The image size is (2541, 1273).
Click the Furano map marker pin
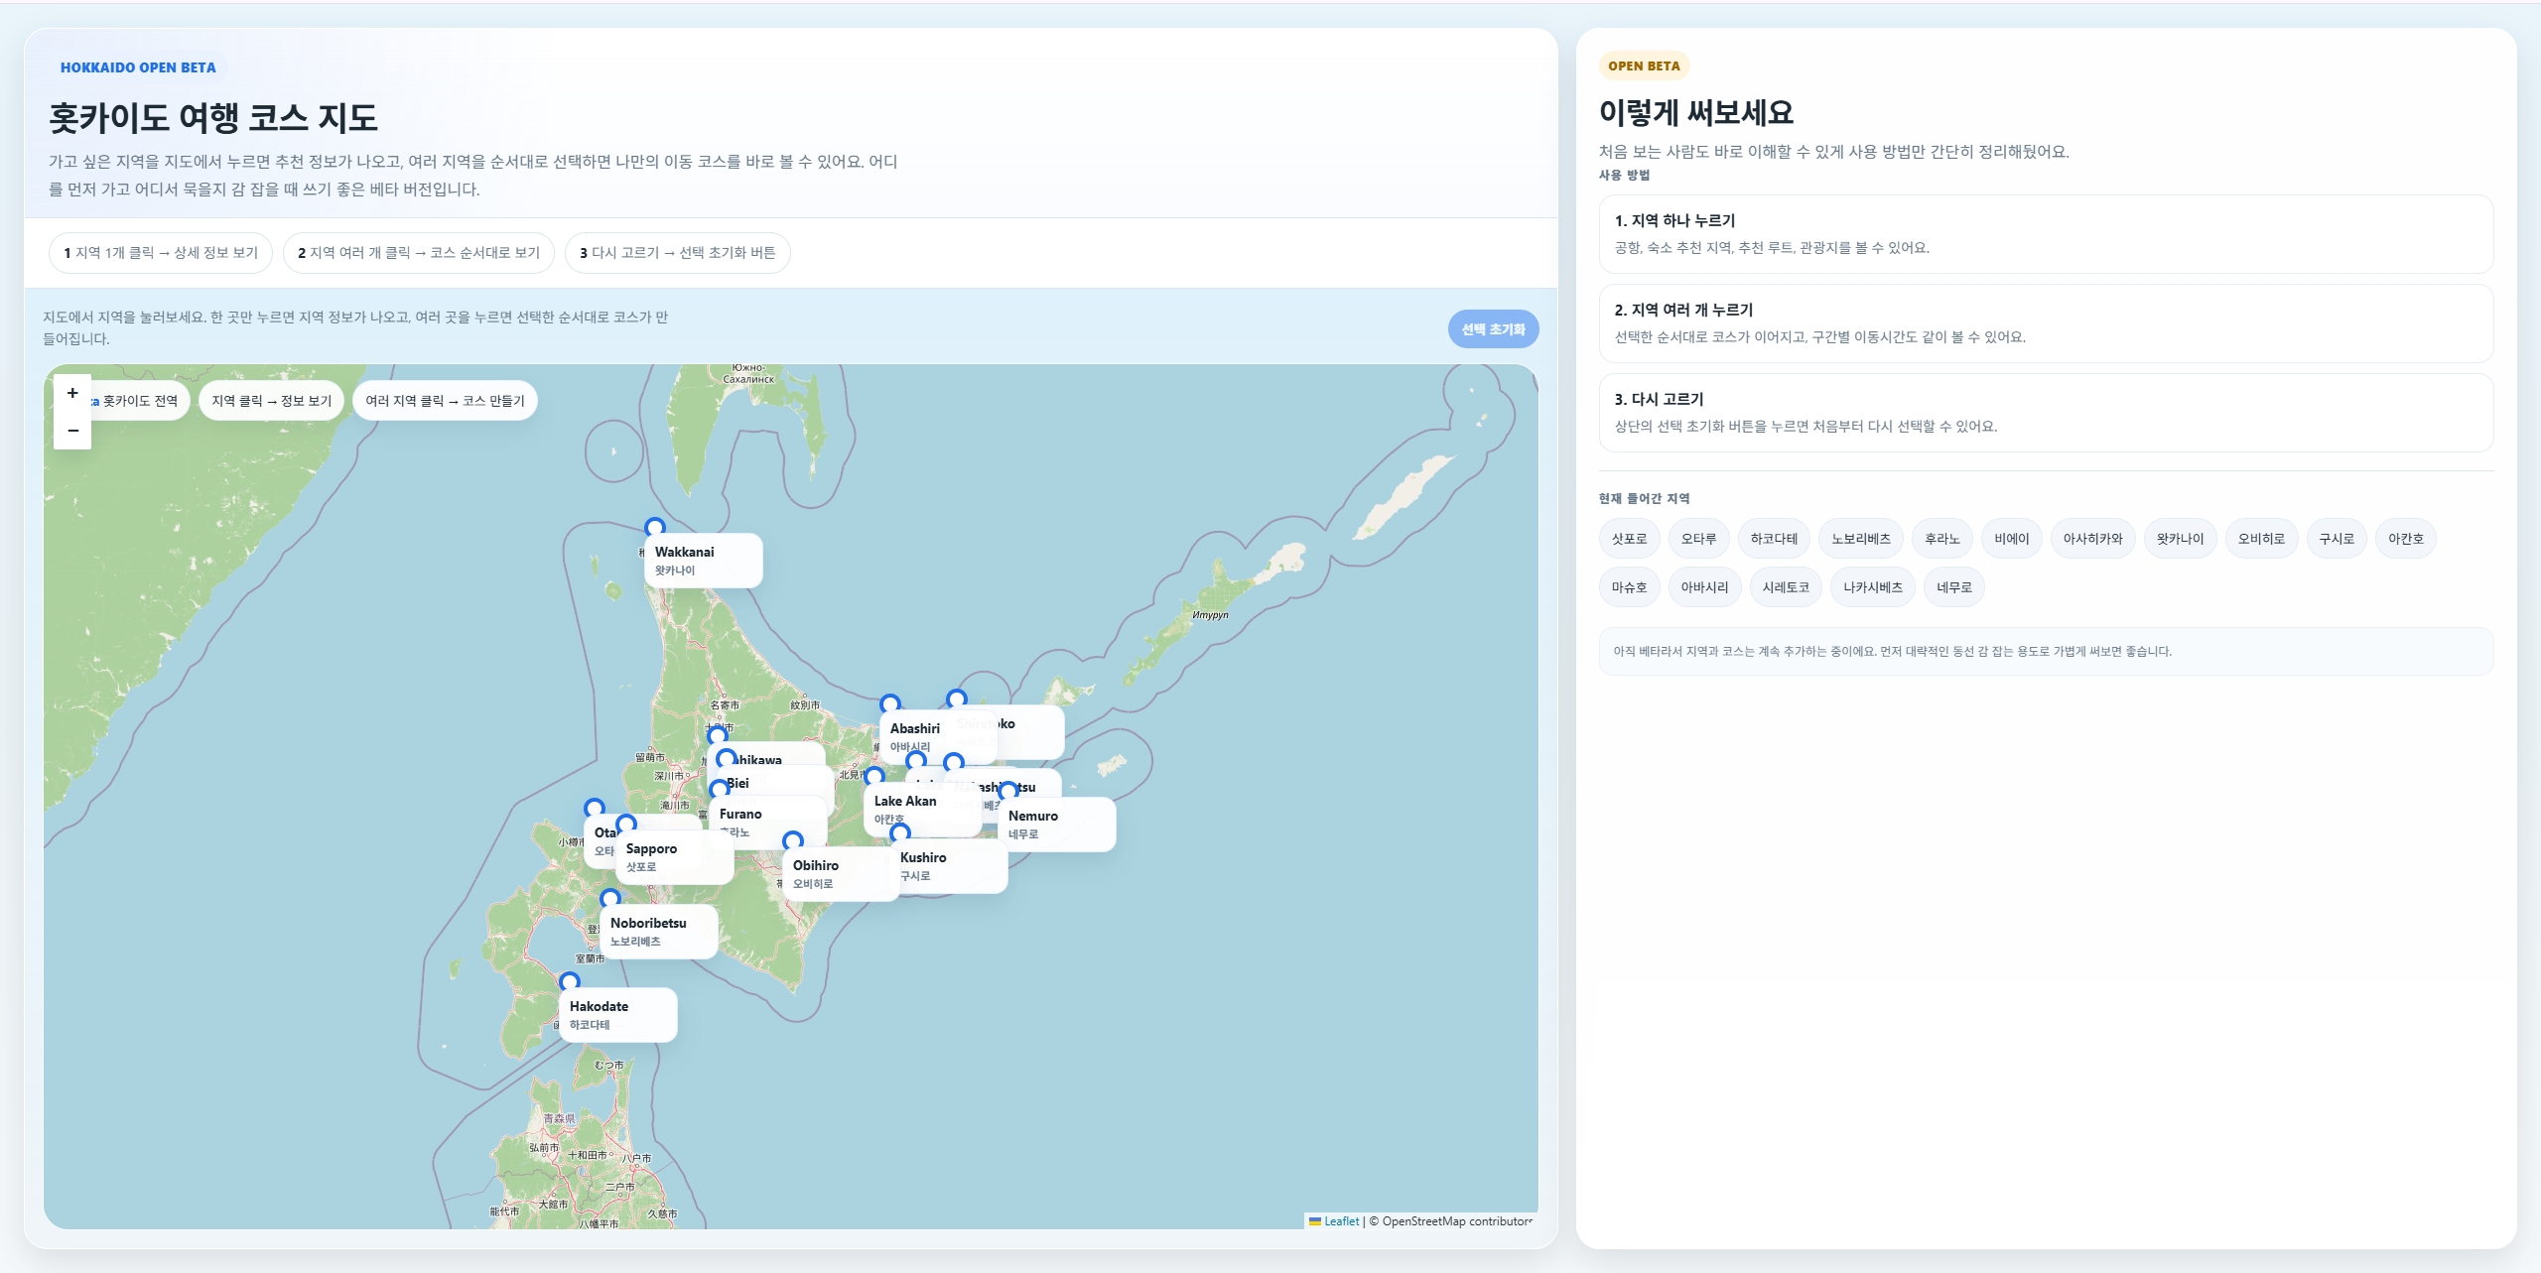[719, 789]
